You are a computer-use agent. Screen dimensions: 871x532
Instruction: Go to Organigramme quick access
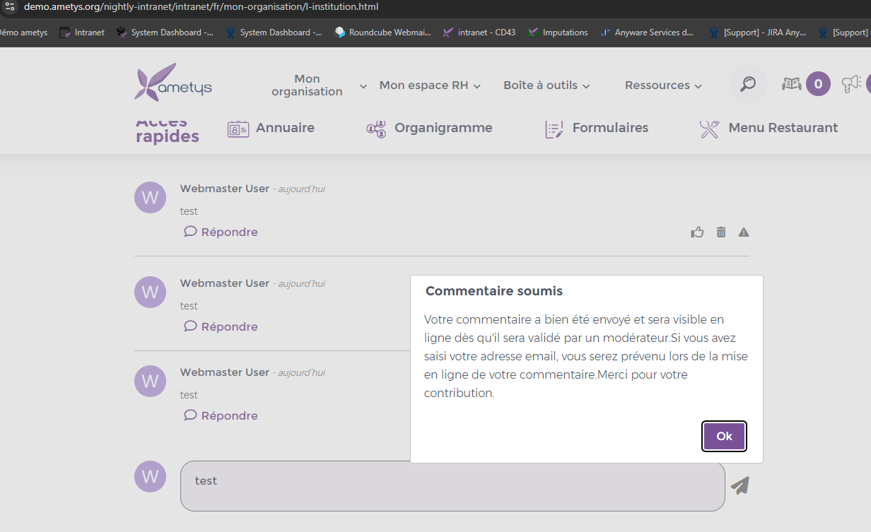point(429,129)
